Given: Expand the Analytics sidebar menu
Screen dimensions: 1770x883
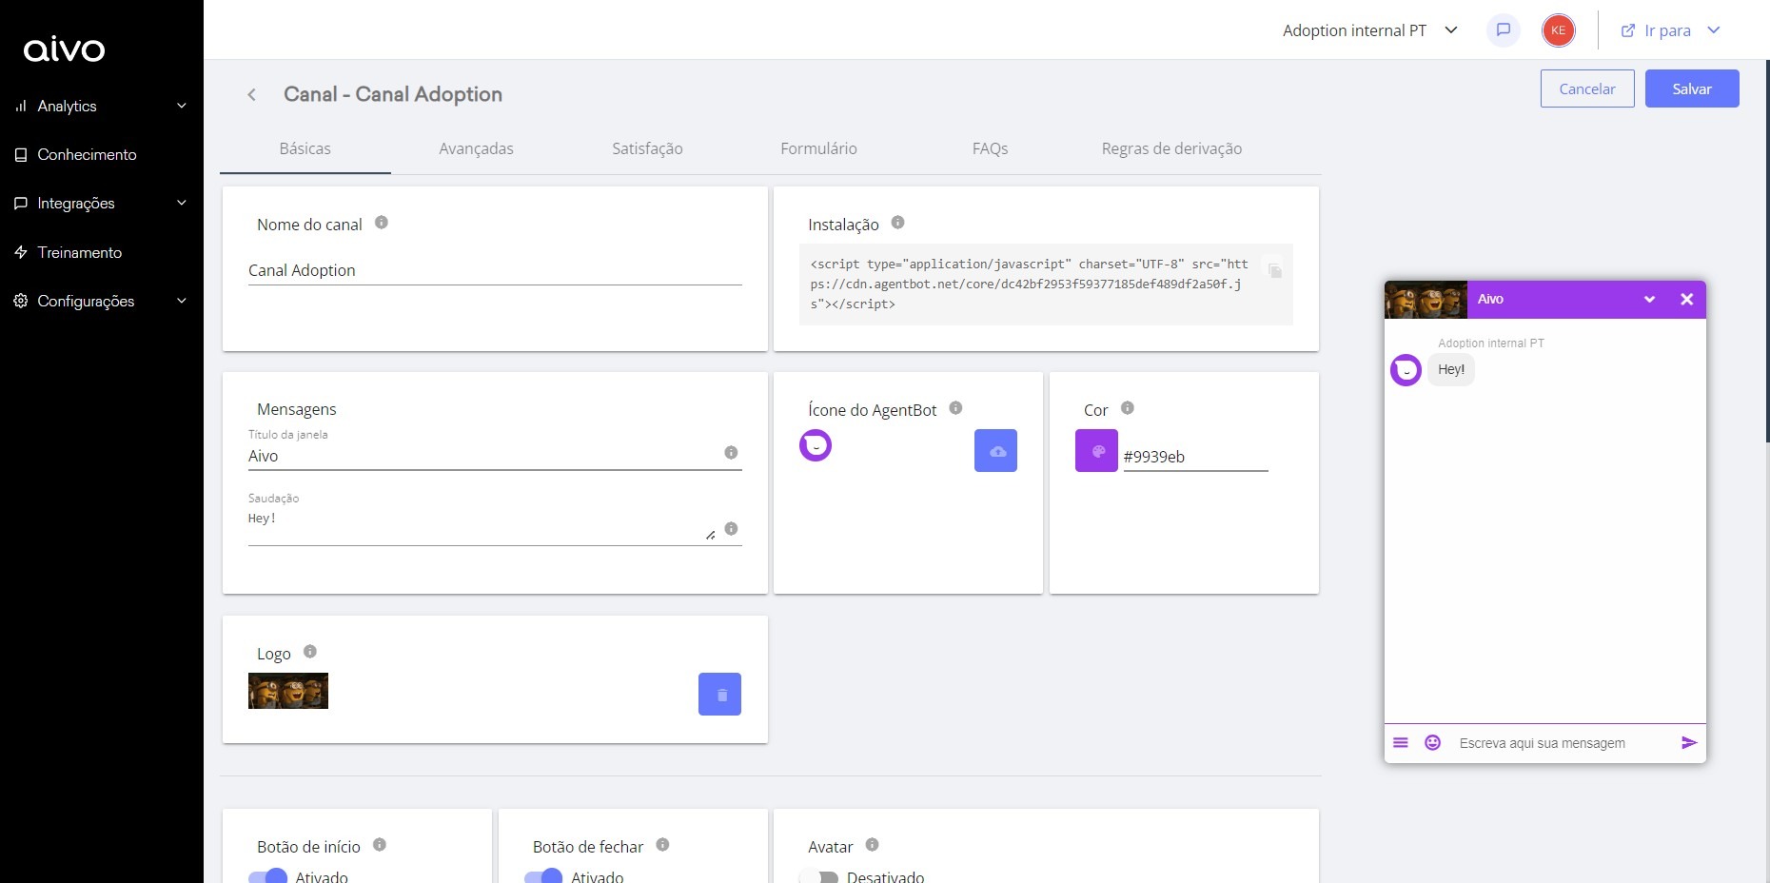Looking at the screenshot, I should point(100,106).
